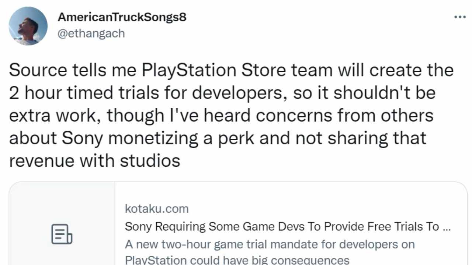
Task: Click the word "Source" in the tweet
Action: tap(38, 70)
